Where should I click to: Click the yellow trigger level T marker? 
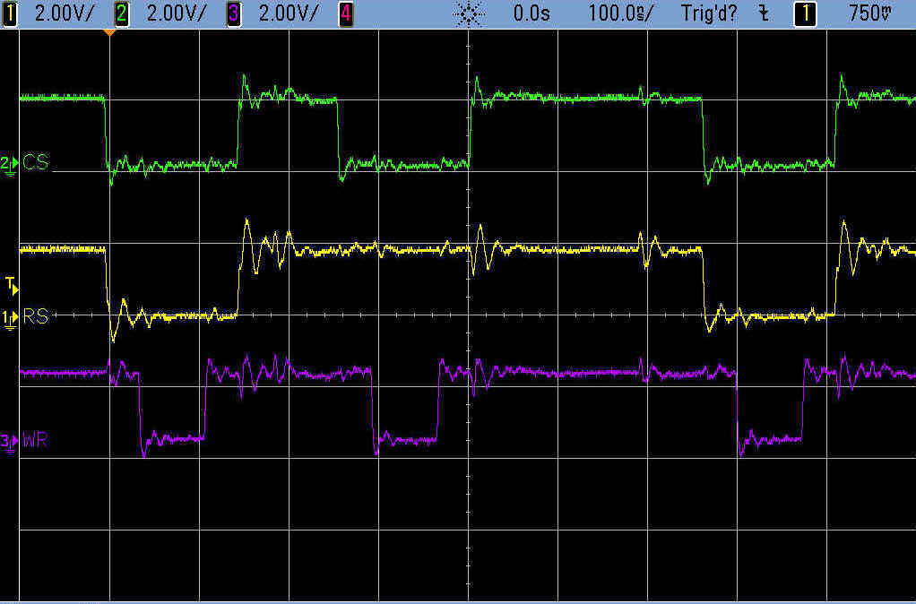point(10,285)
